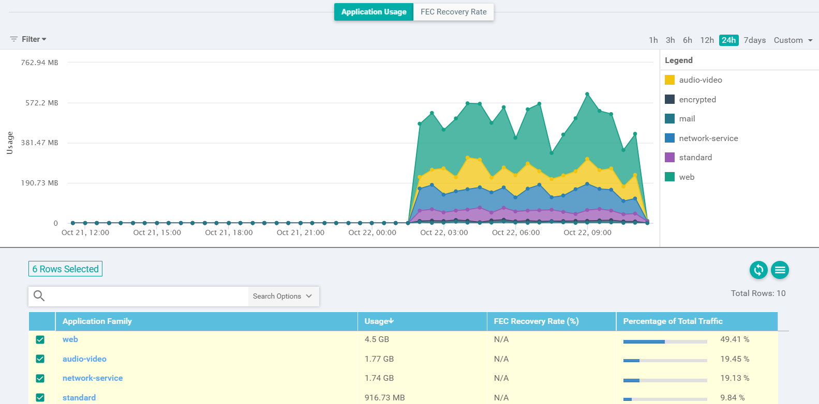This screenshot has width=819, height=404.
Task: Select the 1h time range
Action: tap(653, 40)
